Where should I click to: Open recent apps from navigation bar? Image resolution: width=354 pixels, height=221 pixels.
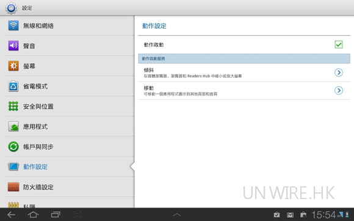tap(56, 215)
